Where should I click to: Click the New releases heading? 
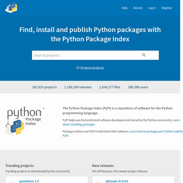point(103,166)
